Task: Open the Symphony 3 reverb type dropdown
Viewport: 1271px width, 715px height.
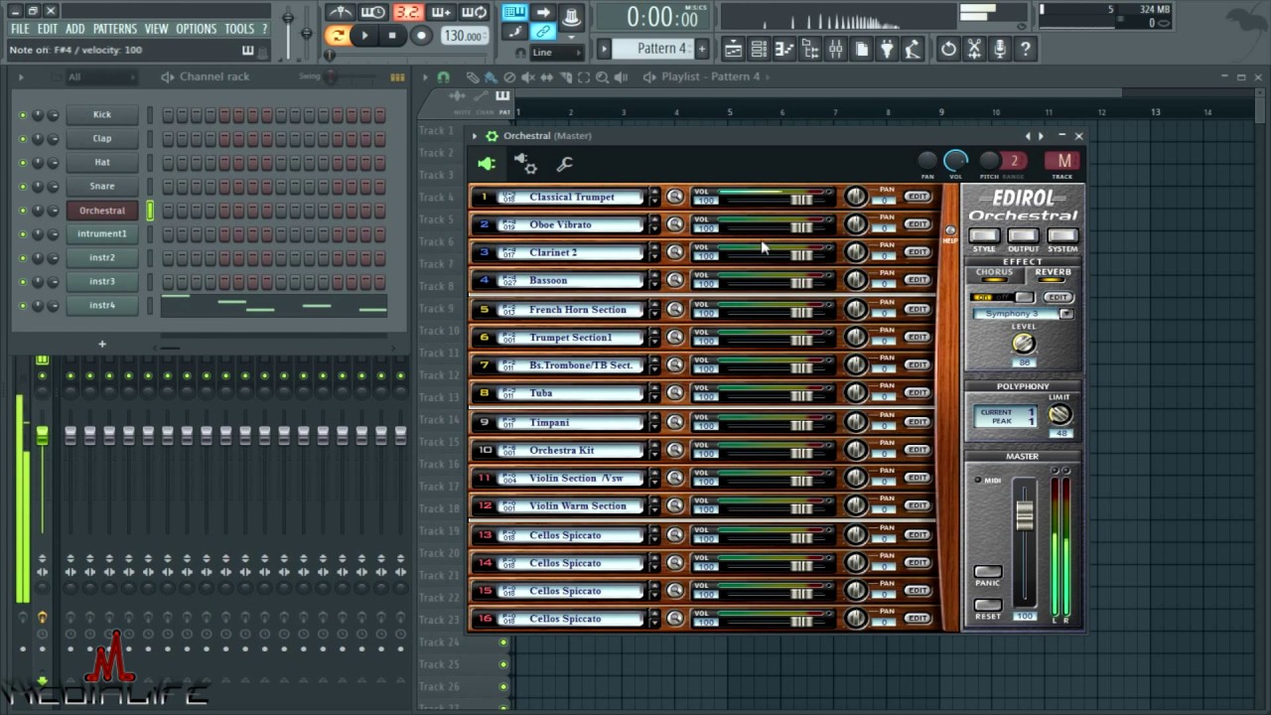Action: tap(1023, 314)
